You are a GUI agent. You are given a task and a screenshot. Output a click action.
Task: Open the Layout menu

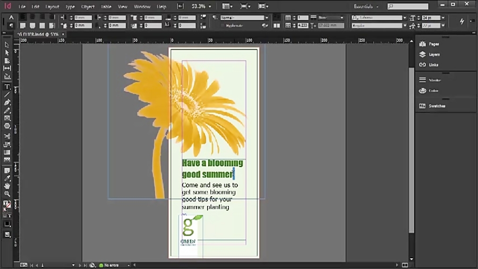pyautogui.click(x=52, y=6)
